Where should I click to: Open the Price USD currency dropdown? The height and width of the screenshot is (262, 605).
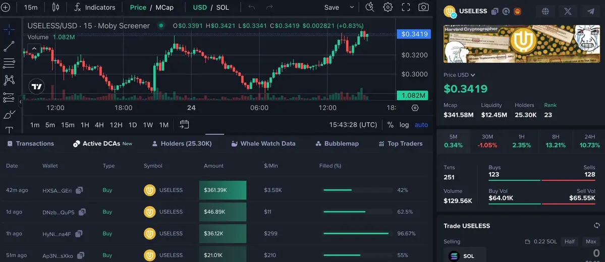tap(459, 75)
